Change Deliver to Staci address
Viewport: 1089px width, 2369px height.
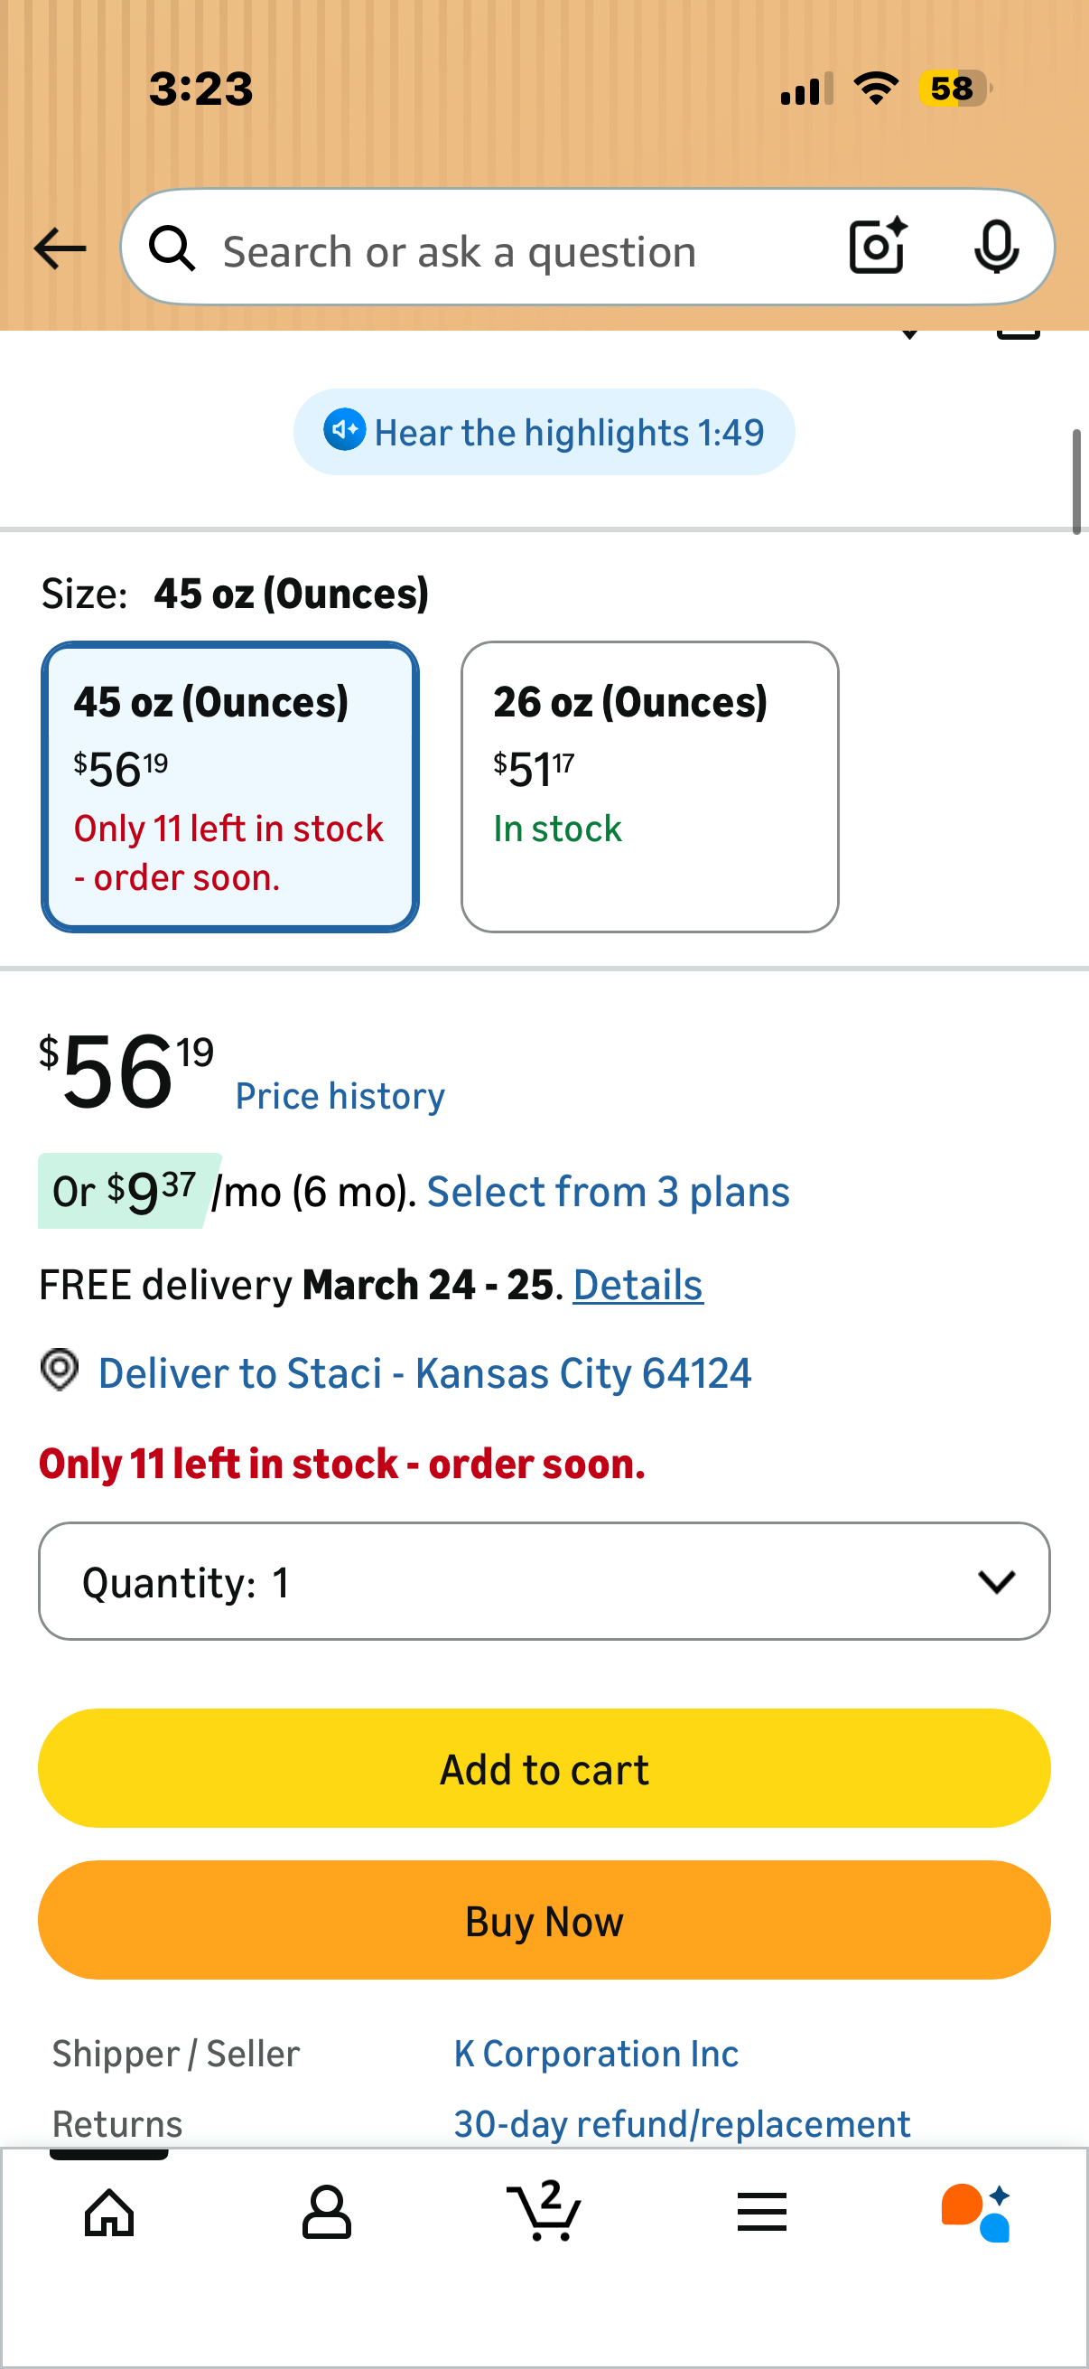424,1373
